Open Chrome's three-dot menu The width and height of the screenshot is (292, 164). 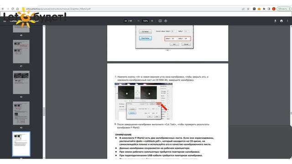(x=290, y=9)
